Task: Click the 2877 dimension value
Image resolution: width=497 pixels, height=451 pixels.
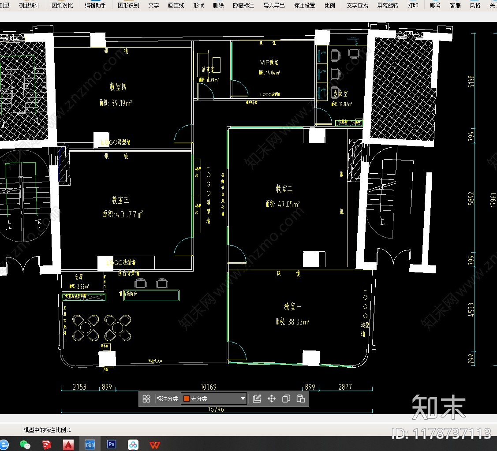Action: [345, 387]
